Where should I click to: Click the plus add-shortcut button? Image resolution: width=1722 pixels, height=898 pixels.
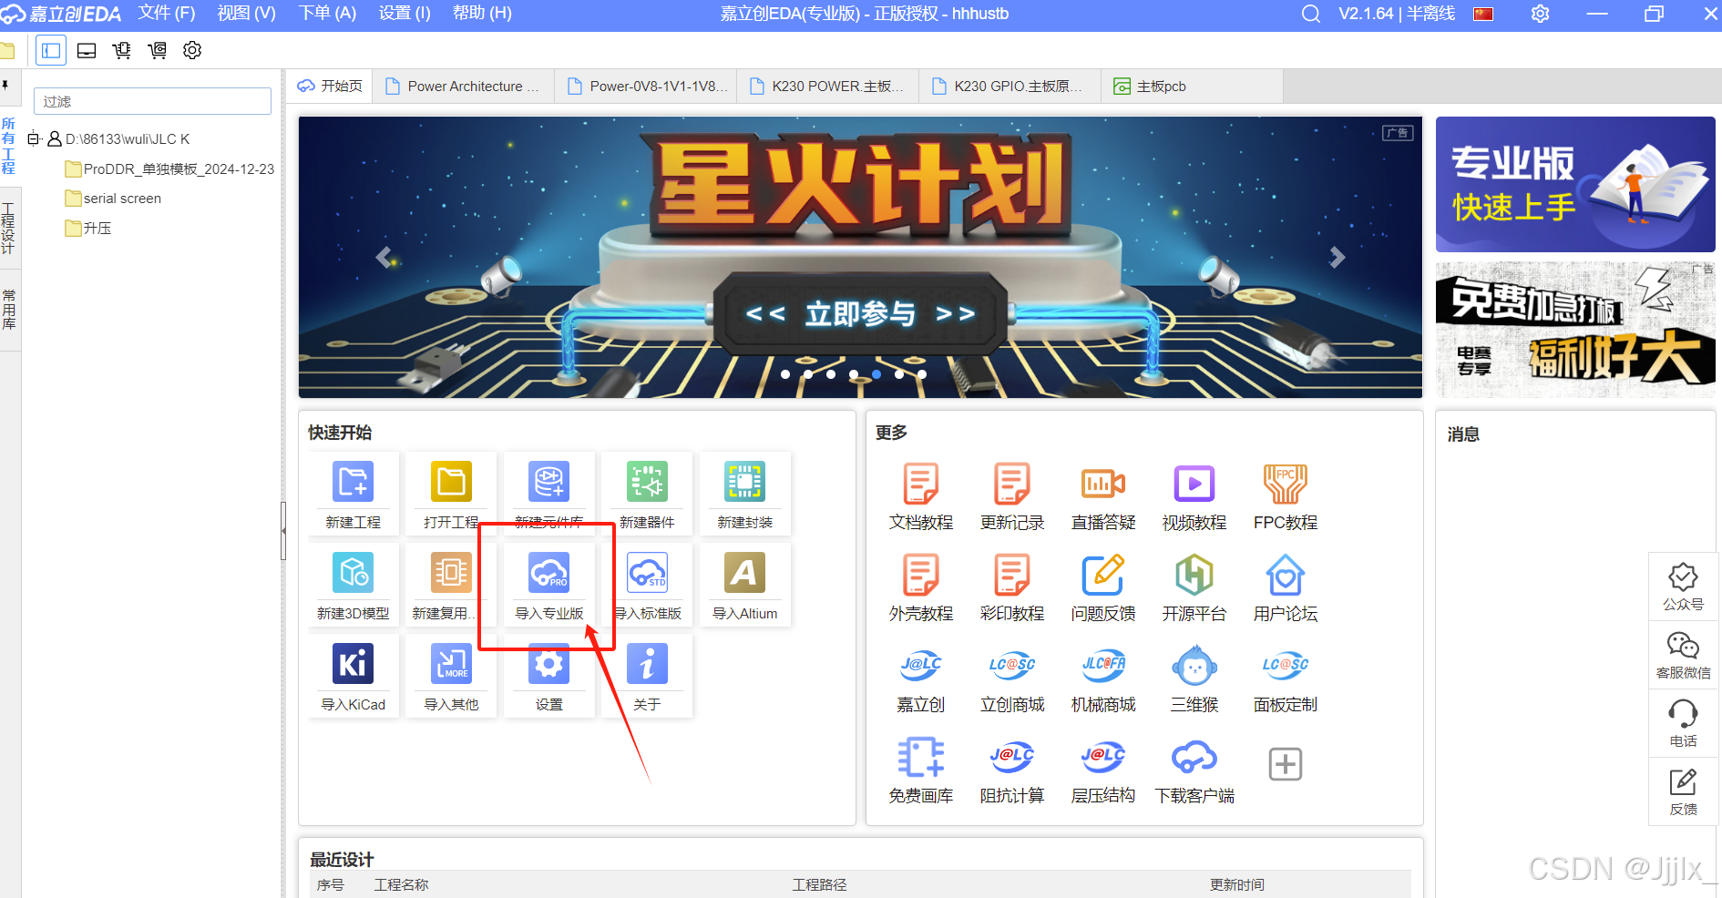(x=1286, y=764)
